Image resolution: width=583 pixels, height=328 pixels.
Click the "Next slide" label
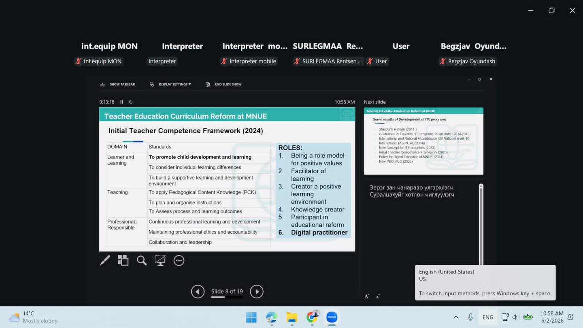[x=375, y=102]
